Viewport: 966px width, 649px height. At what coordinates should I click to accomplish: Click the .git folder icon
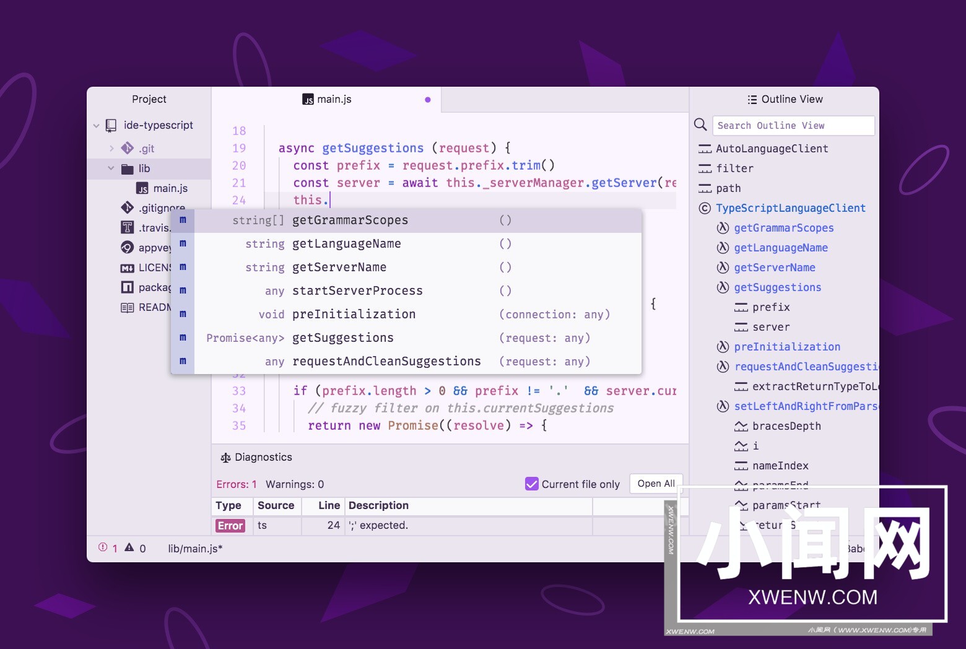click(128, 149)
